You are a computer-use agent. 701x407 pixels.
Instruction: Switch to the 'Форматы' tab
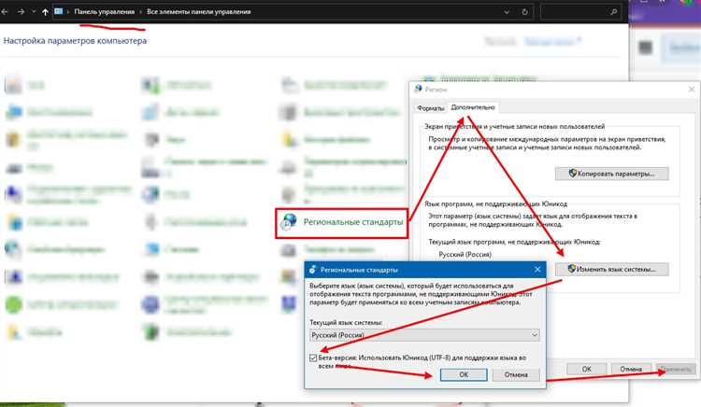click(430, 108)
